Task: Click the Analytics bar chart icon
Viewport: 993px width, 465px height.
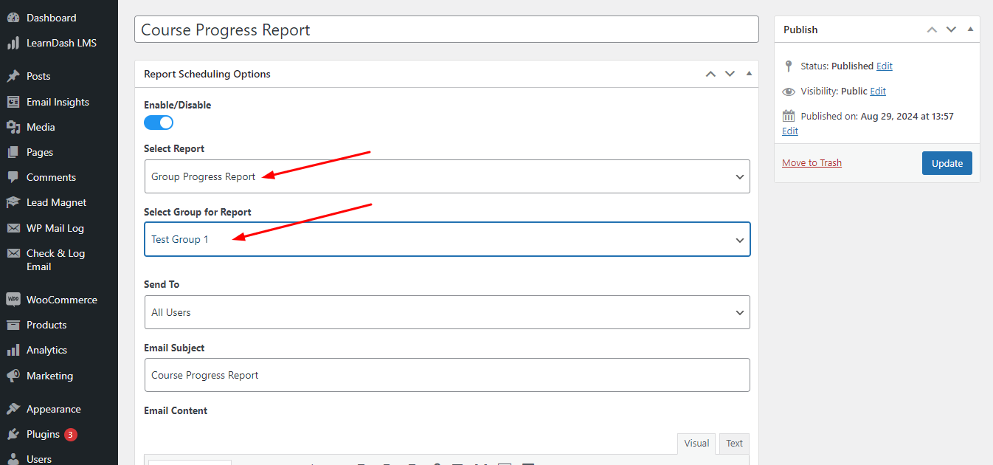Action: (x=13, y=350)
